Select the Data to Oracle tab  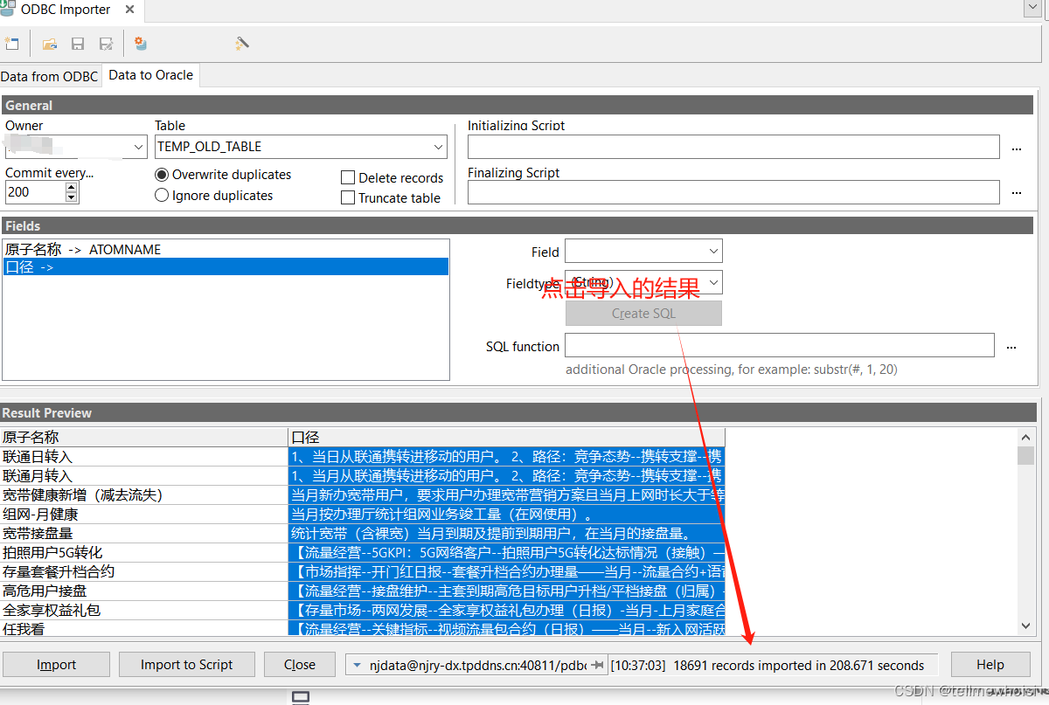tap(150, 75)
